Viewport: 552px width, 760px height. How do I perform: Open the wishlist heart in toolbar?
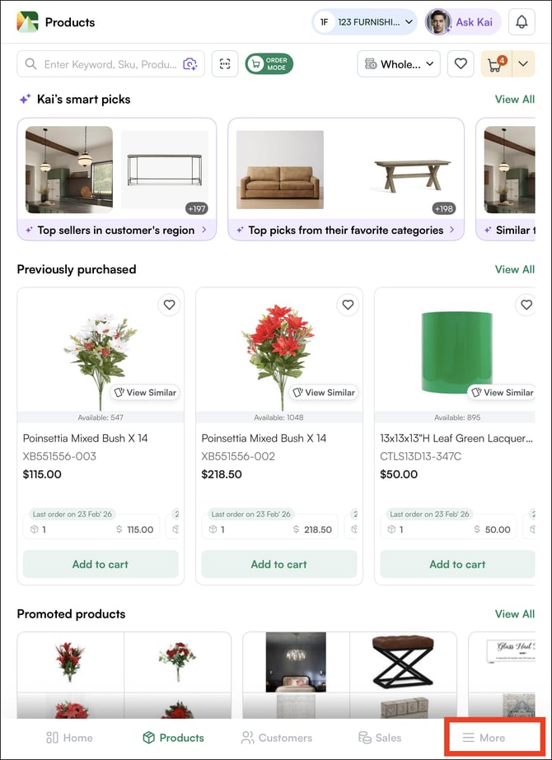[461, 64]
